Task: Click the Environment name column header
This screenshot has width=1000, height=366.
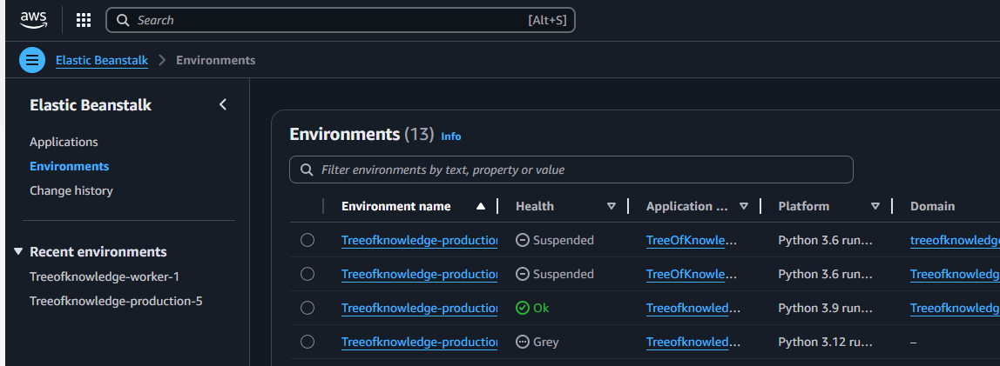Action: [396, 206]
